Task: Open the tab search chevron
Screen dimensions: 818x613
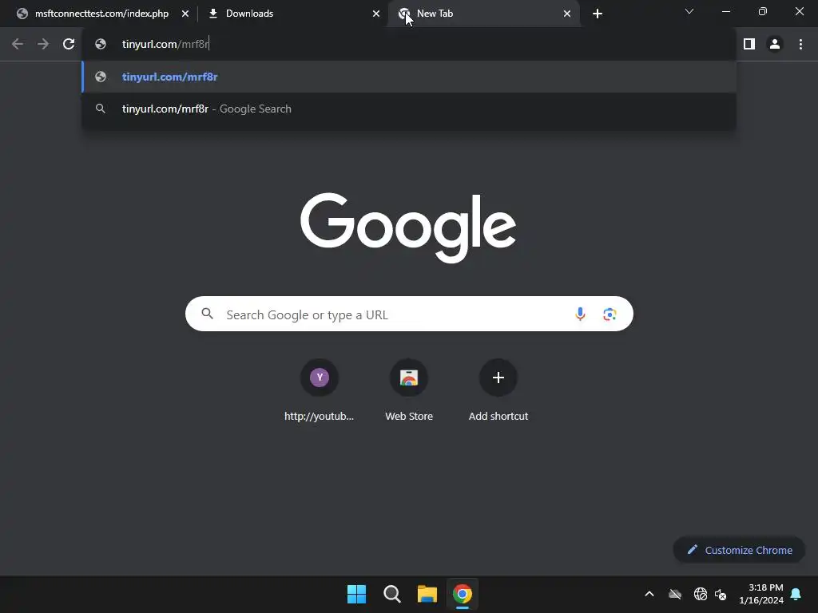Action: (689, 11)
